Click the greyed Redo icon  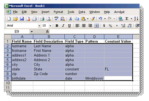110,19
